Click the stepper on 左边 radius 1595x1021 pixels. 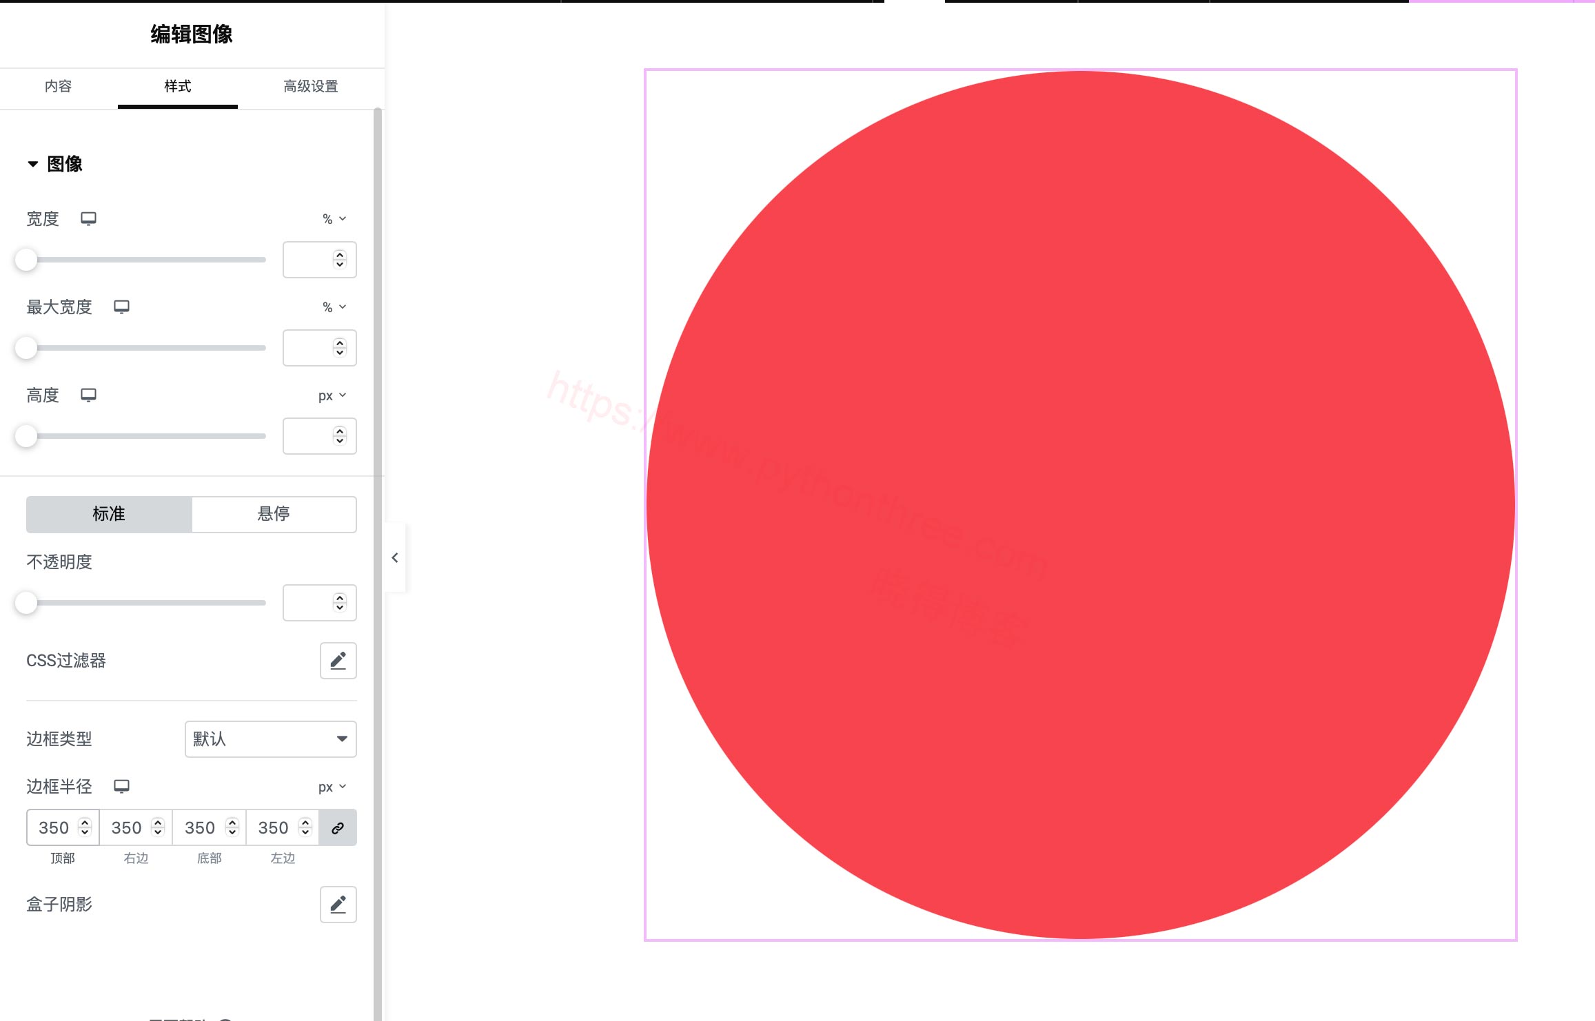click(x=305, y=827)
